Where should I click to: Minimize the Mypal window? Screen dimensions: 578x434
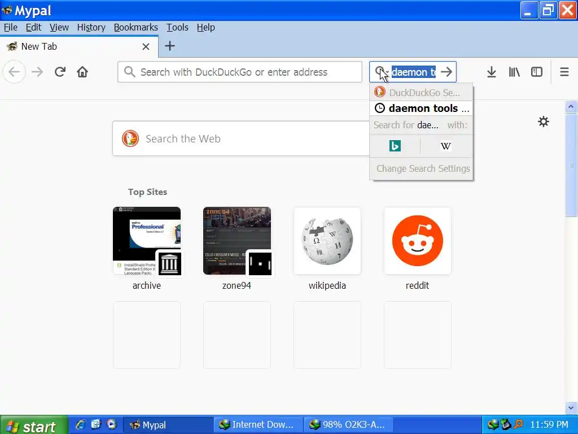(528, 10)
